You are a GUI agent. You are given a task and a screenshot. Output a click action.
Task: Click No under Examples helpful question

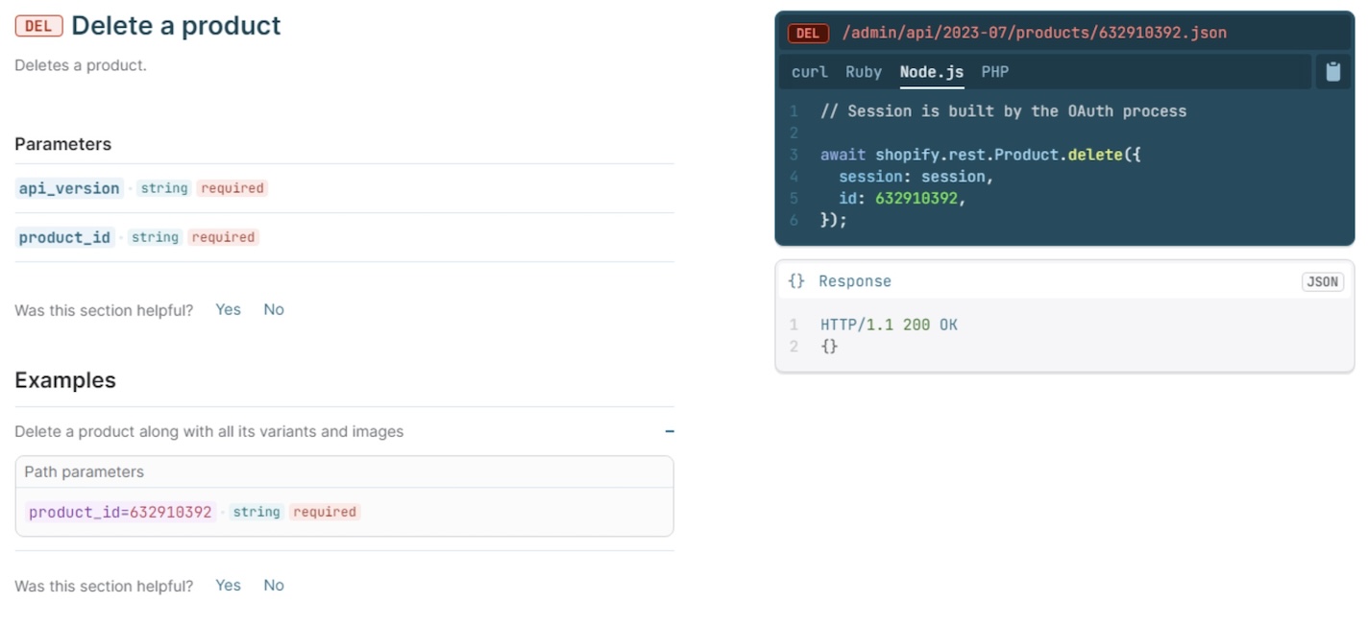click(x=274, y=585)
